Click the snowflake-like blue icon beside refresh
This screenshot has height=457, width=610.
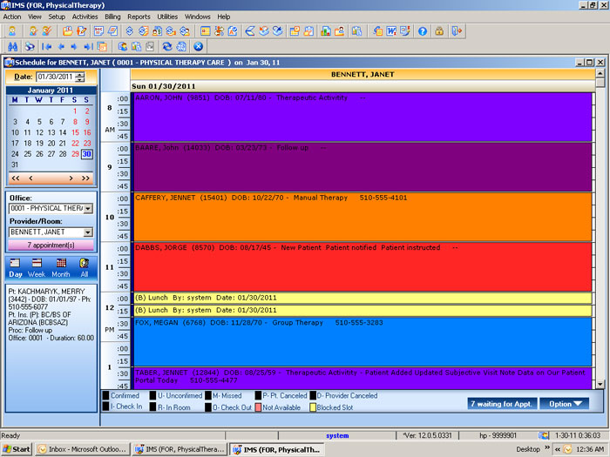(181, 47)
